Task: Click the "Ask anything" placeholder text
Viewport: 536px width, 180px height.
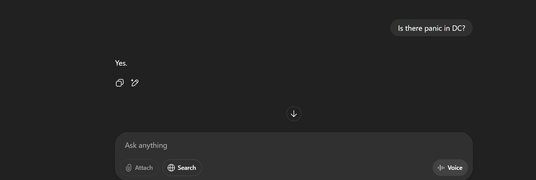Action: (146, 145)
